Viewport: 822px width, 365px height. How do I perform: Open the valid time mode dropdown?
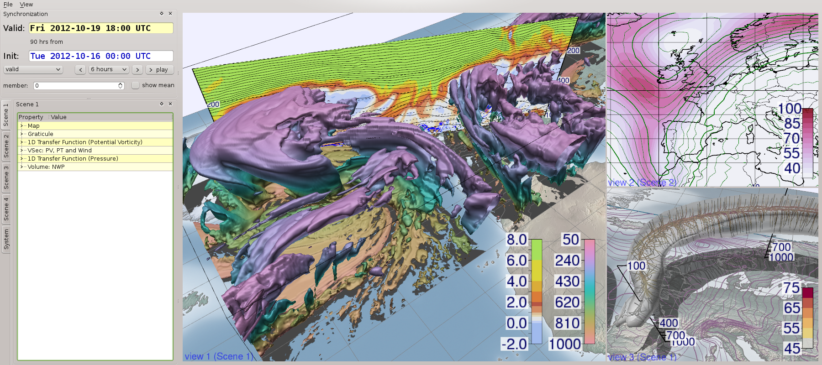point(33,69)
